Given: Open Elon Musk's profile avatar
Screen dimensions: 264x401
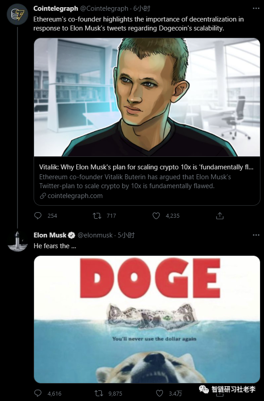Looking at the screenshot, I should [17, 241].
